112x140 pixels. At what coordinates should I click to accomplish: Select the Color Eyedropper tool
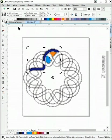[x=3, y=88]
